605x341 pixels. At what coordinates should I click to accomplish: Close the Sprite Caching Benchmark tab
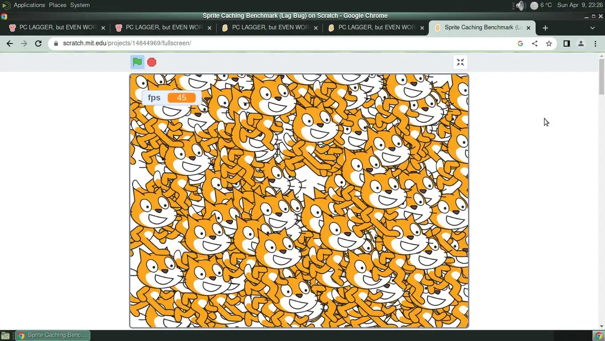click(528, 28)
